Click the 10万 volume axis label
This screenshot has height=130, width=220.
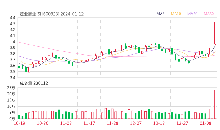11,106
